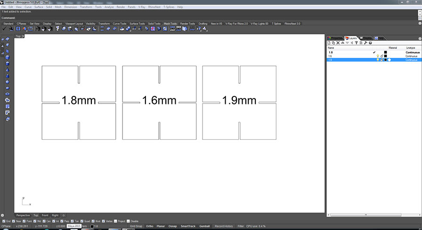Click the Layers panel horizontal scrollbar
Image resolution: width=422 pixels, height=230 pixels.
[366, 214]
